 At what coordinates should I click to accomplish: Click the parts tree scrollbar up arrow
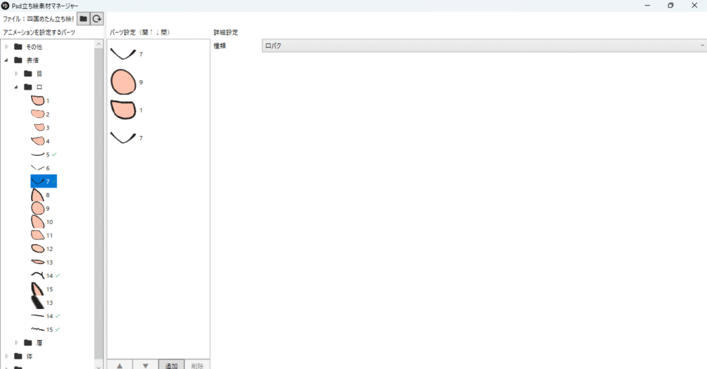click(99, 43)
